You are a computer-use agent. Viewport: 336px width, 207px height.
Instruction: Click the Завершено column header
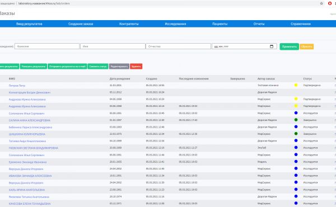tap(237, 78)
